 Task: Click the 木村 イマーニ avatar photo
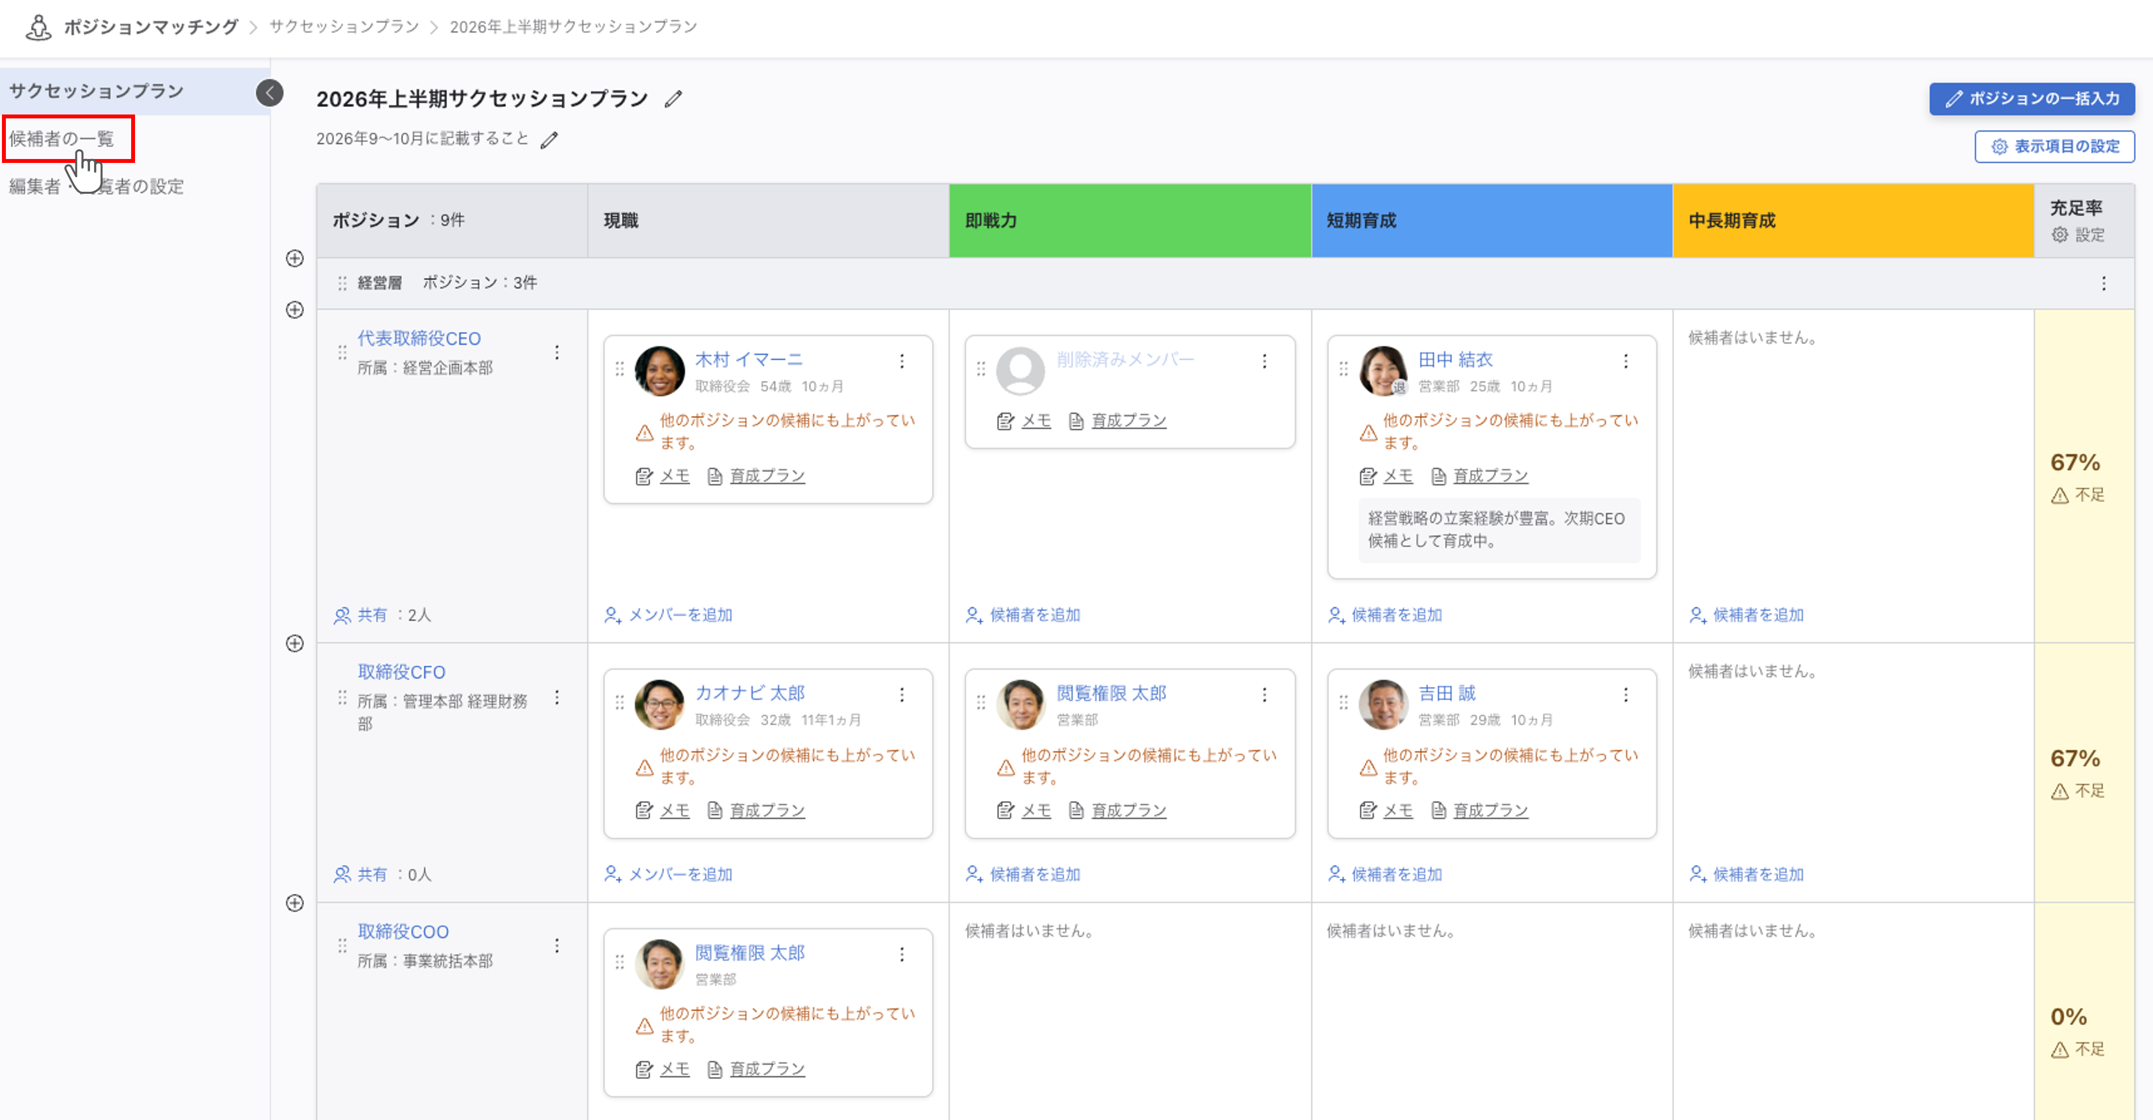click(660, 371)
